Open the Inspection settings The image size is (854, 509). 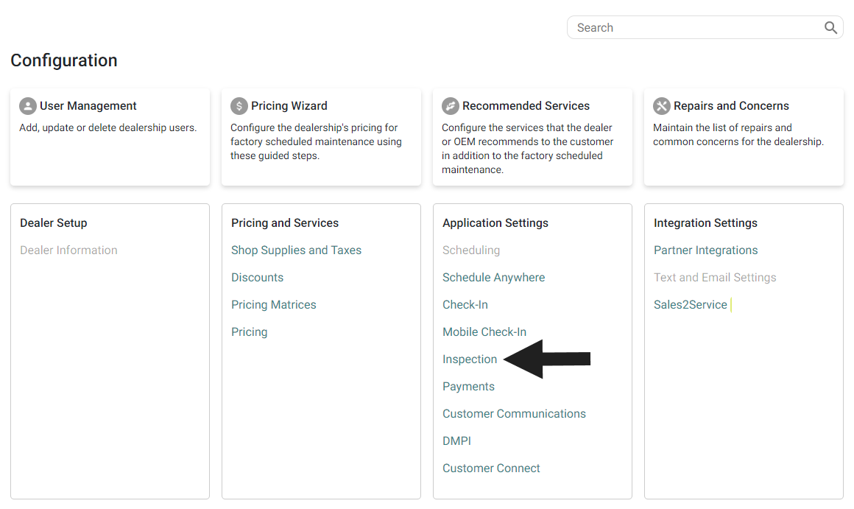[470, 359]
